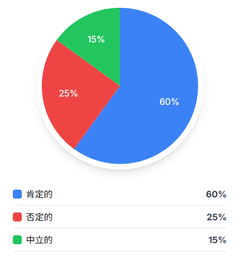Click the divider line below 否定的 row
This screenshot has width=241, height=261.
click(x=120, y=229)
